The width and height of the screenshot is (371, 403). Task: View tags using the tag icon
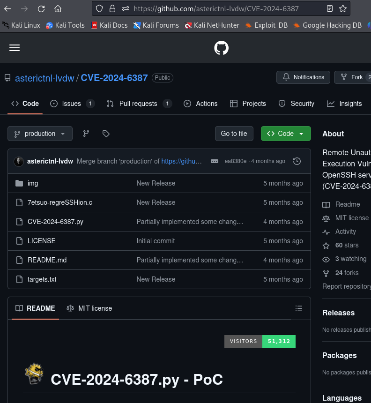[106, 134]
